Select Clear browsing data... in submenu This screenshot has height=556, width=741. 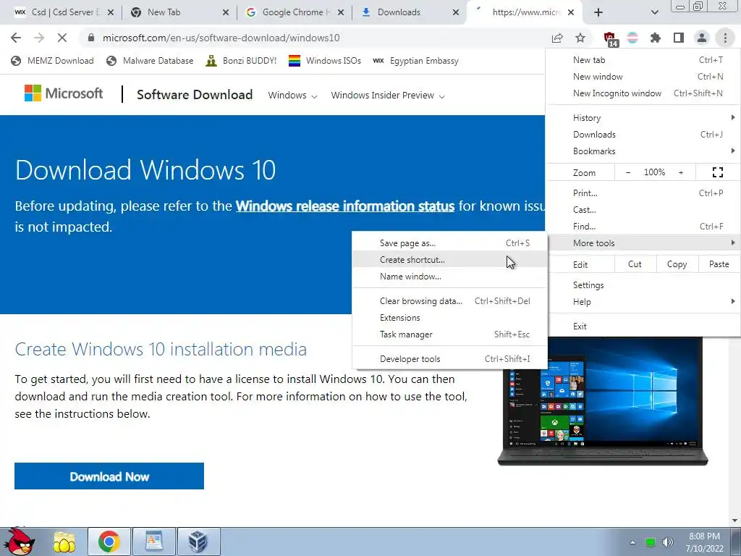(449, 301)
